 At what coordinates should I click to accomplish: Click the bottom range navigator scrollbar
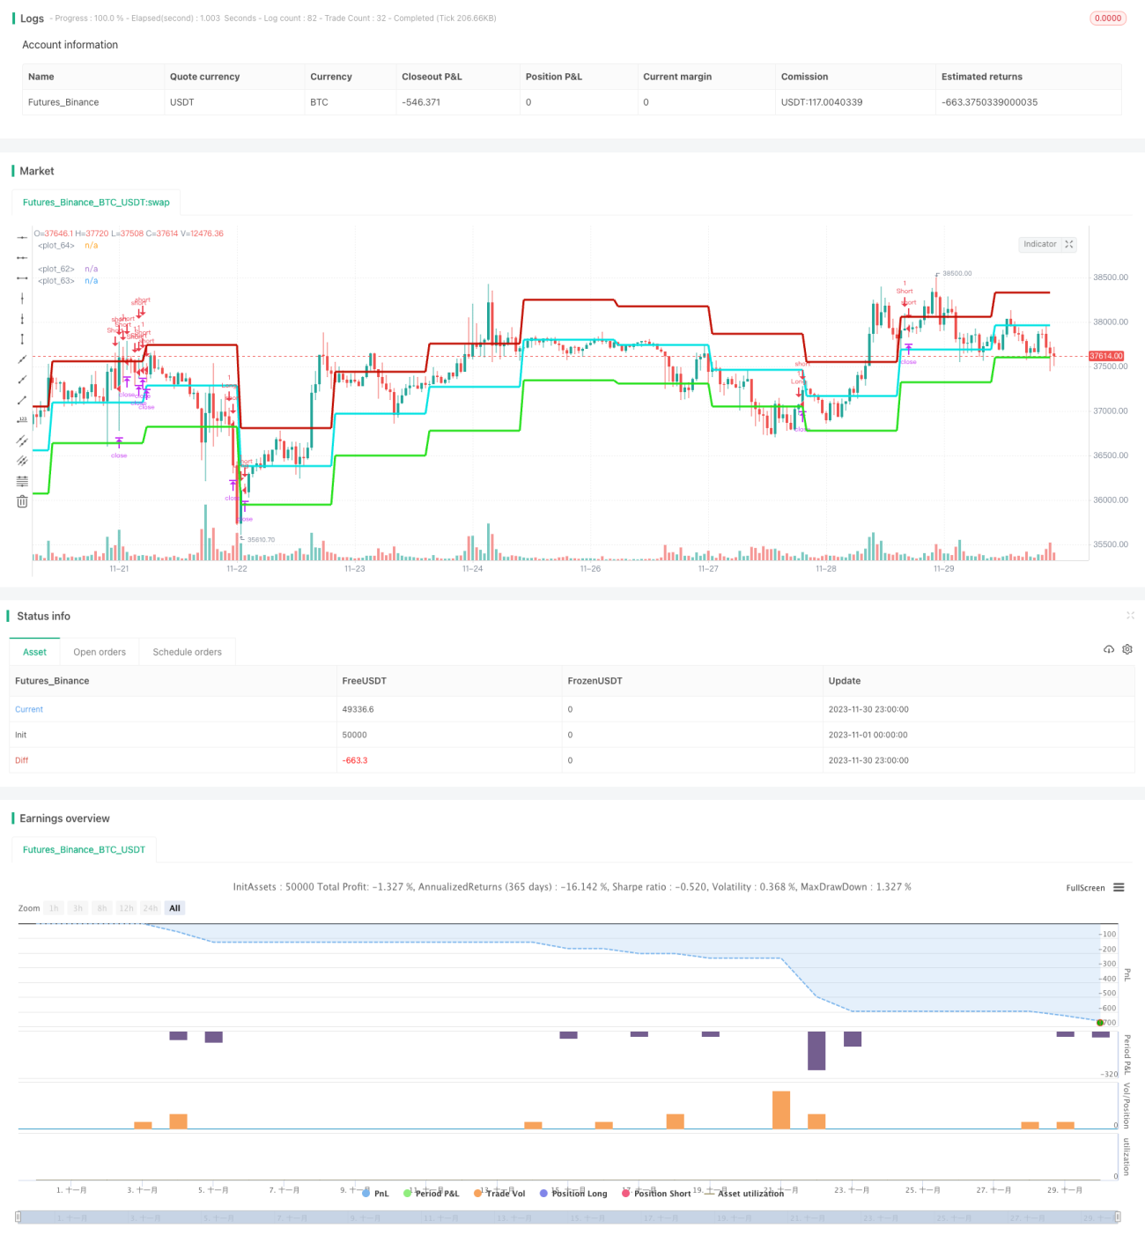click(568, 1217)
